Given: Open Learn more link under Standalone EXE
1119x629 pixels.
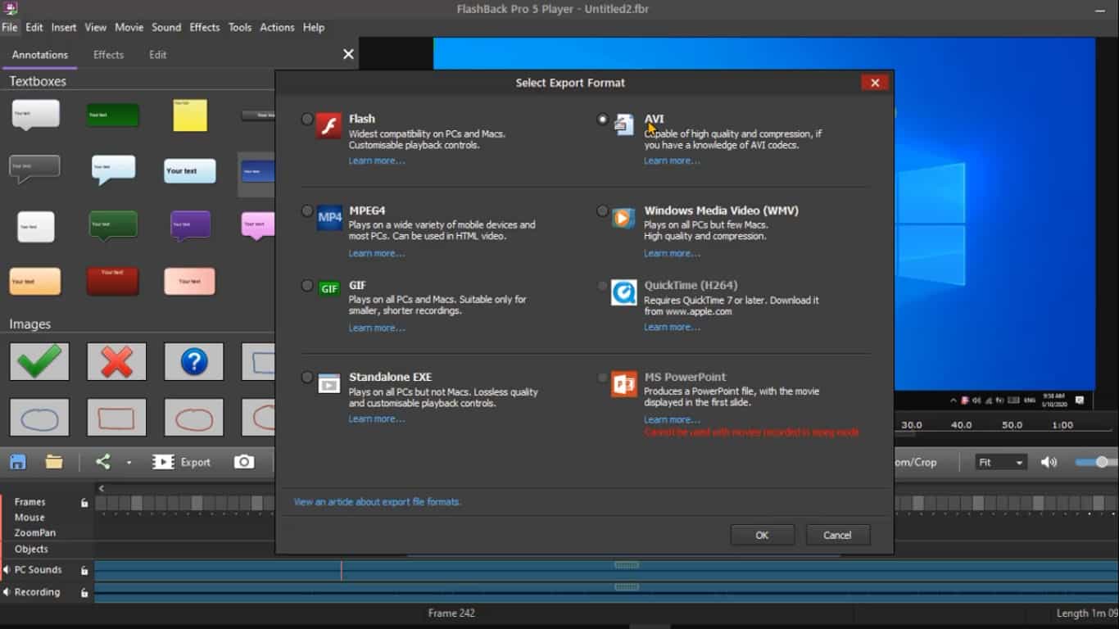Looking at the screenshot, I should [377, 419].
